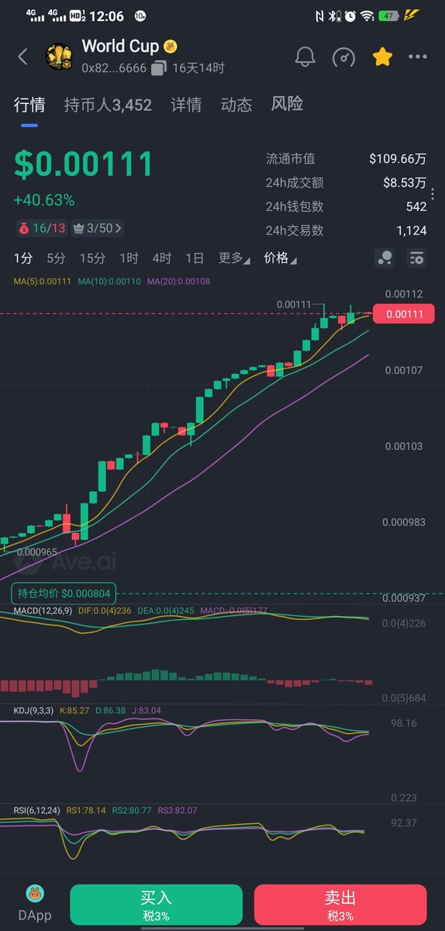Switch to the 风险 tab
The height and width of the screenshot is (931, 445).
point(287,104)
